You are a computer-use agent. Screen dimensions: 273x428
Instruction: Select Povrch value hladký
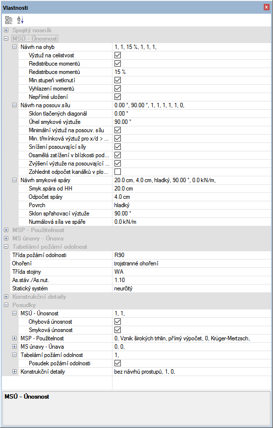pyautogui.click(x=191, y=205)
